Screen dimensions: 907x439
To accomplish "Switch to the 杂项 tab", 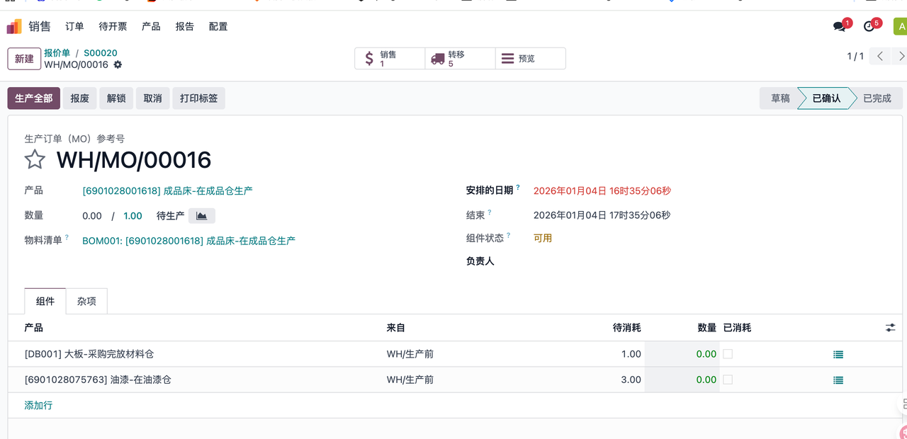I will coord(86,302).
